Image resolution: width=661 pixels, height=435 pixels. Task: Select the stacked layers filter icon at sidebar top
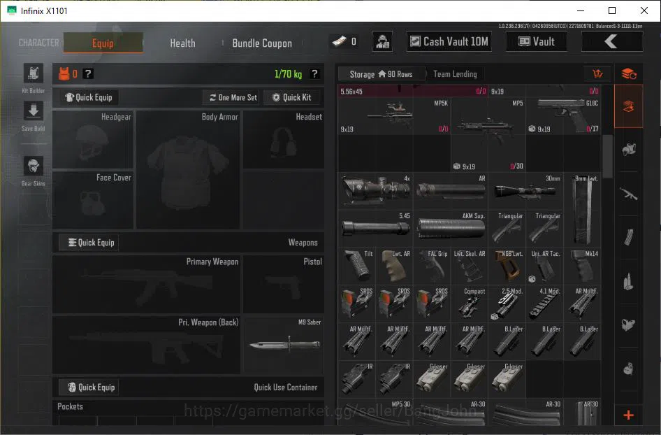pyautogui.click(x=629, y=74)
